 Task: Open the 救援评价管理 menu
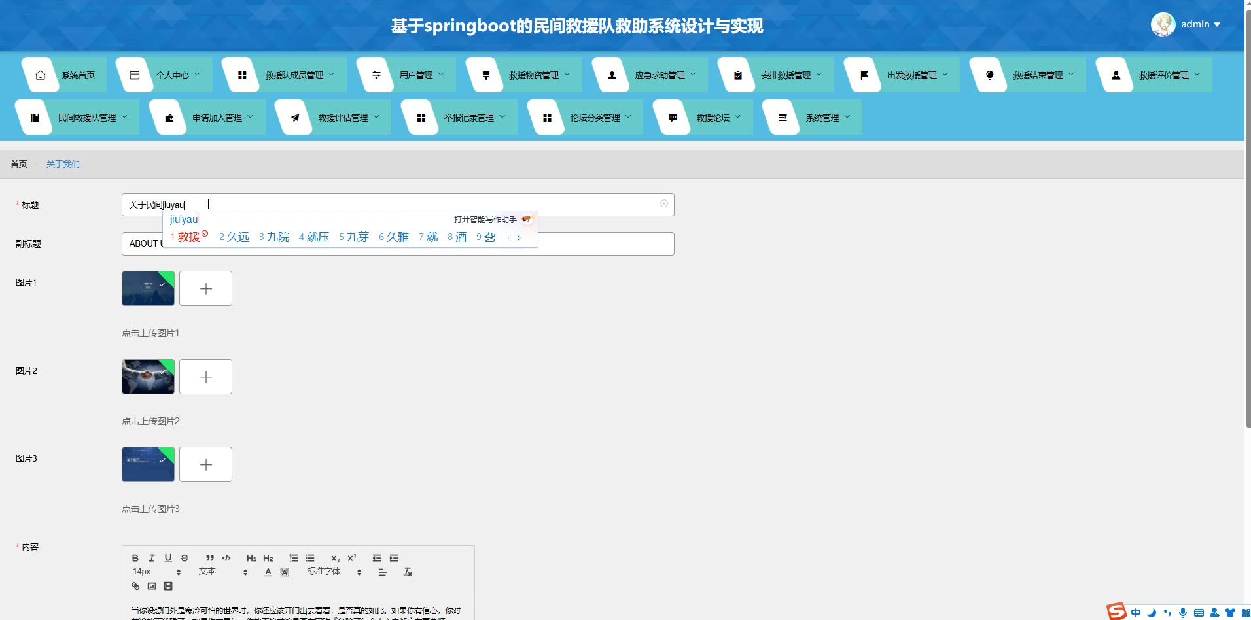click(1154, 75)
